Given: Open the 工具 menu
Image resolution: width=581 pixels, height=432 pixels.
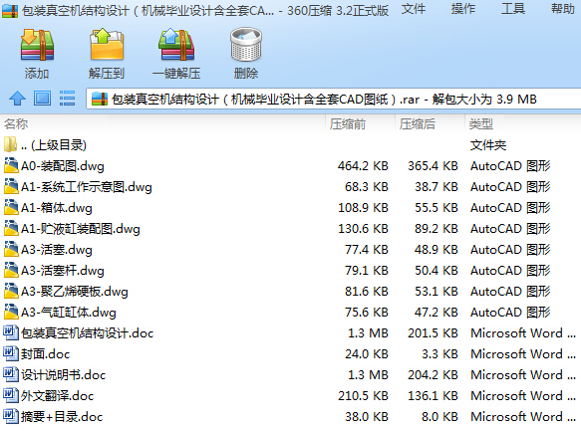Looking at the screenshot, I should click(513, 9).
